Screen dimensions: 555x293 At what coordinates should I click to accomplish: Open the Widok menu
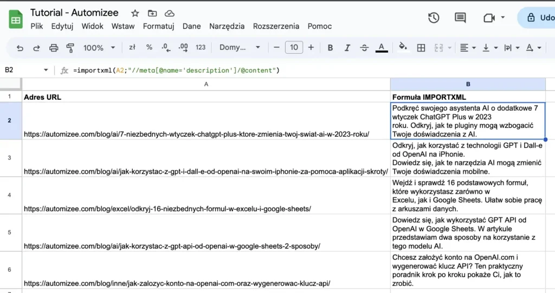click(x=92, y=26)
